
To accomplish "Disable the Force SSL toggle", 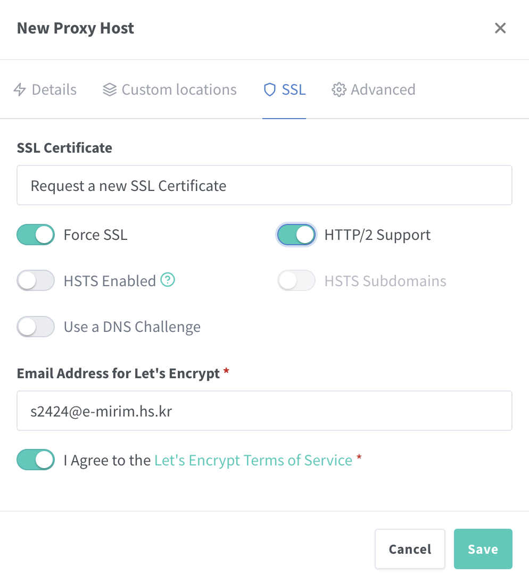I will [36, 235].
